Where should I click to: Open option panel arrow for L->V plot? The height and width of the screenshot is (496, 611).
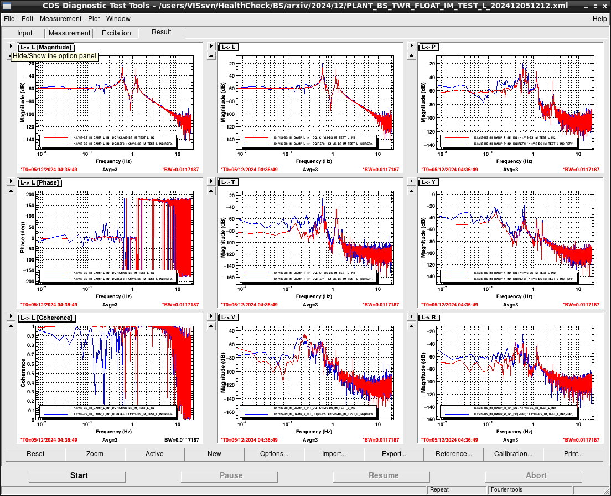[x=211, y=316]
